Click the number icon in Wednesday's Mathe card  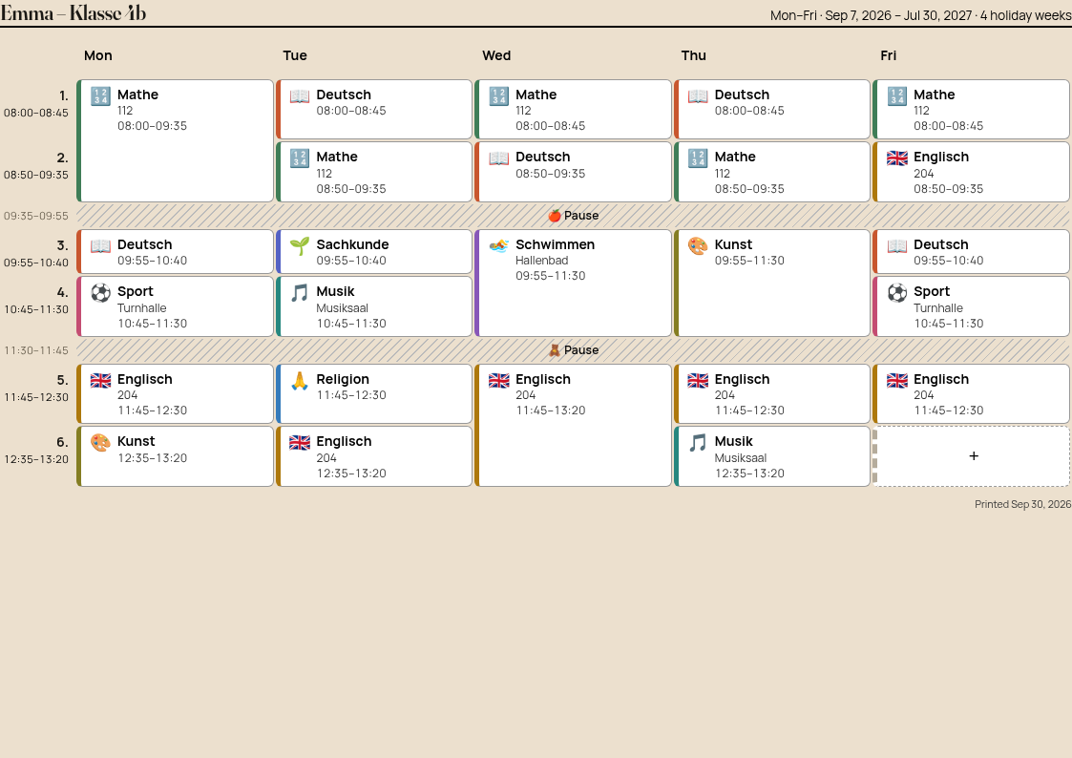499,96
